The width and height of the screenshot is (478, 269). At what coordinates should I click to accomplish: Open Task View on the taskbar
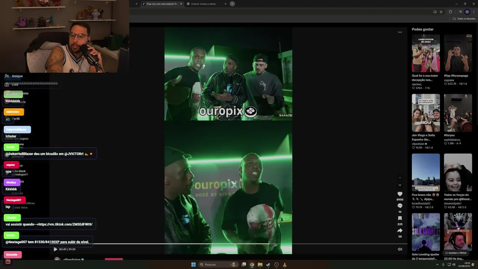[x=244, y=265]
